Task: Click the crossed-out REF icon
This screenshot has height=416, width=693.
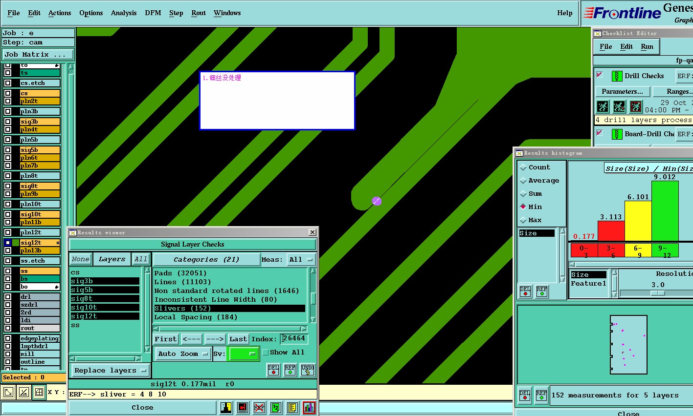Action: (259, 407)
